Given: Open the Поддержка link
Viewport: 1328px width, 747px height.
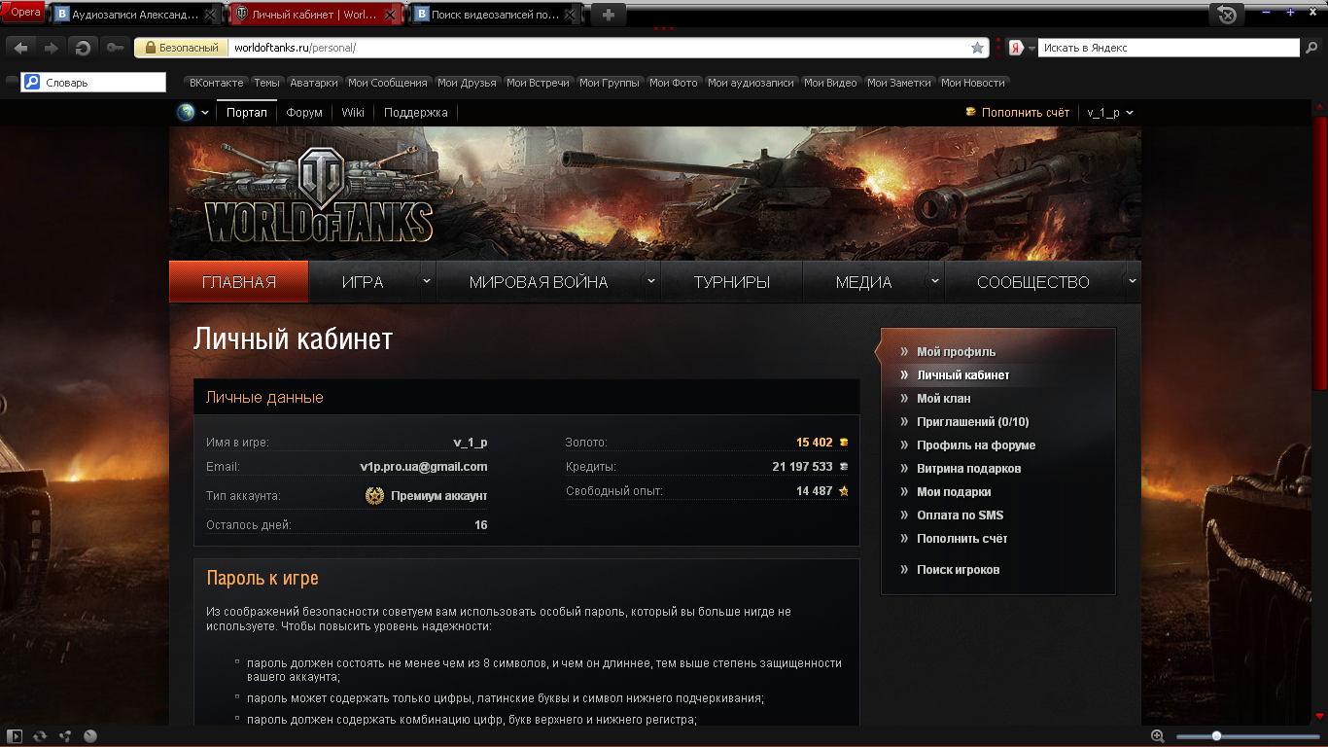Looking at the screenshot, I should [416, 113].
